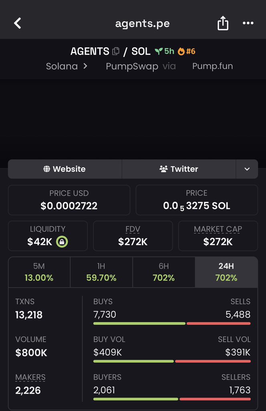Open the share icon

[x=223, y=23]
